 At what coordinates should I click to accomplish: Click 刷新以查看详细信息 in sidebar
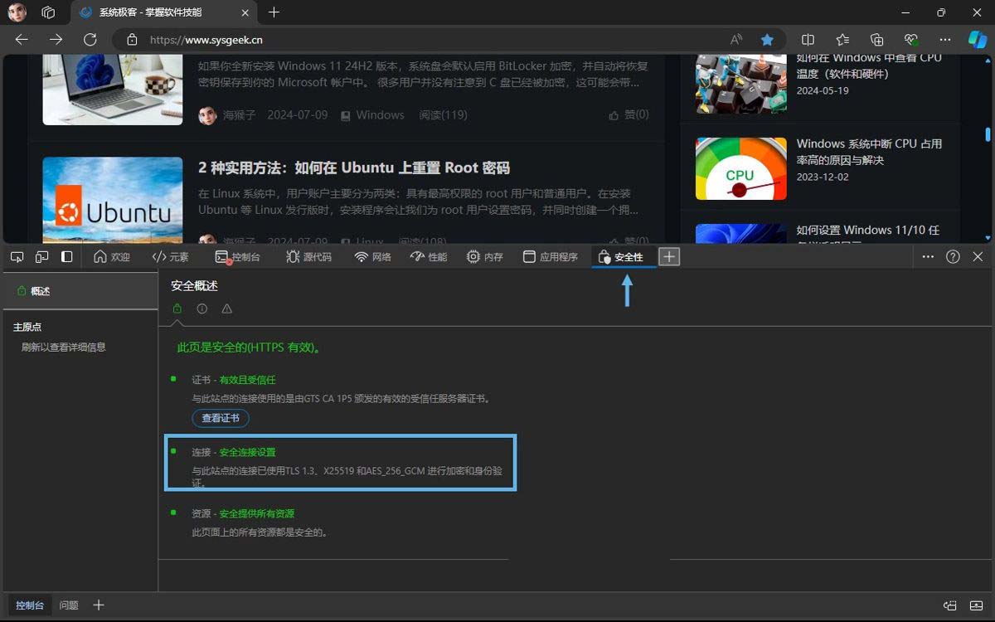point(64,347)
